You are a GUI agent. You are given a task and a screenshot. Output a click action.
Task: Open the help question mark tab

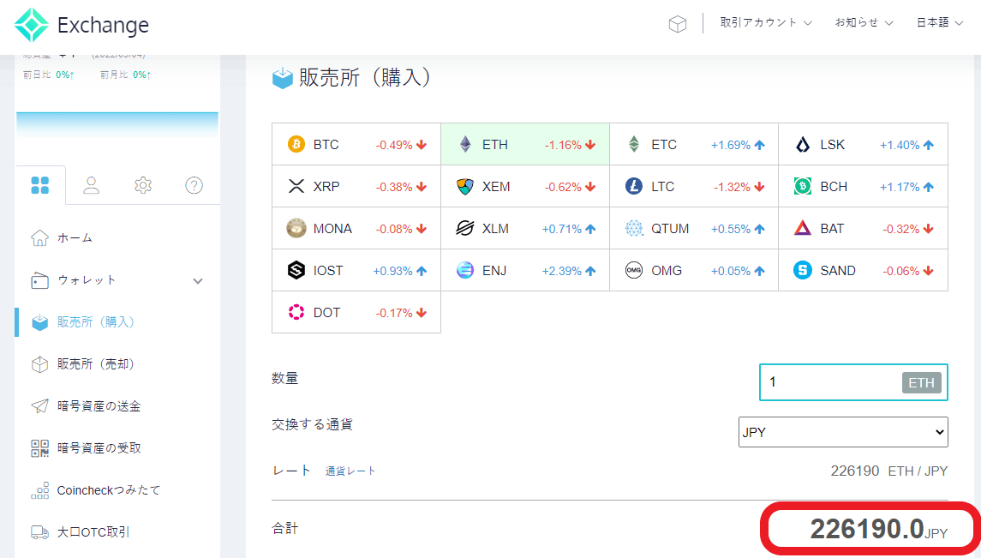(194, 185)
